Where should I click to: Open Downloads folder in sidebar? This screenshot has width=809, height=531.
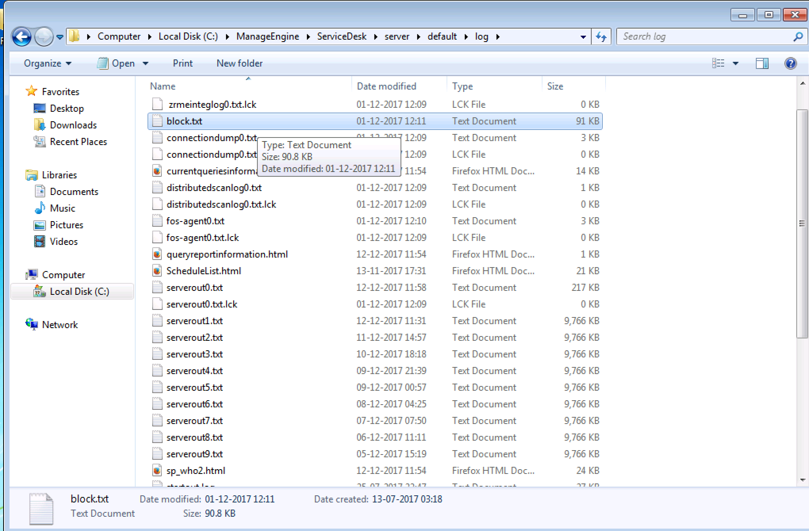pos(73,125)
